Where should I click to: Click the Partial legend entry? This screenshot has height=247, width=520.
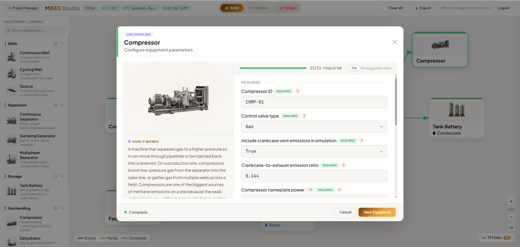pos(109,238)
